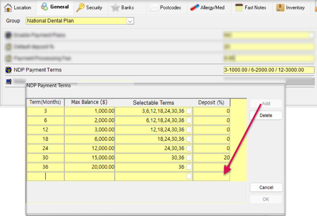Click the empty Deposit cell in the new row

coord(212,176)
